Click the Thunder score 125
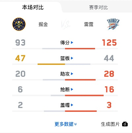Viewport: 132px width, 133px height. tap(109, 43)
